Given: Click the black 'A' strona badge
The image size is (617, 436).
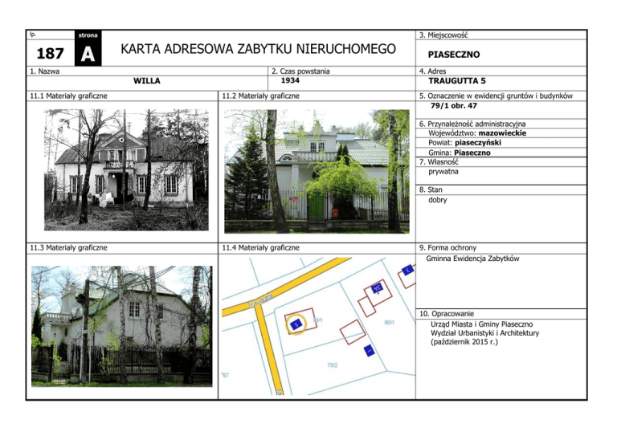Looking at the screenshot, I should 88,53.
